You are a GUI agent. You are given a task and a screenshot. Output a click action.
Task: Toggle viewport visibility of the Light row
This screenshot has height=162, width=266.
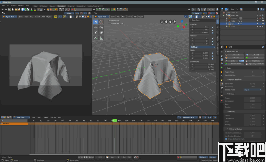[260, 26]
